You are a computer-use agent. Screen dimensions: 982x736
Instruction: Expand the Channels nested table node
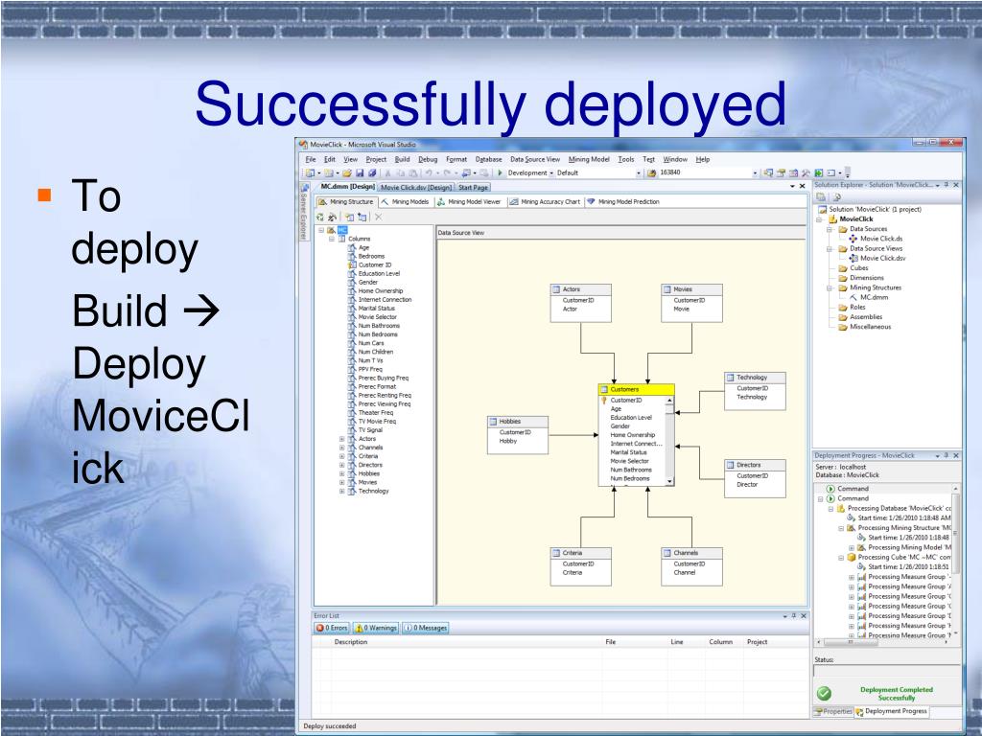[342, 448]
